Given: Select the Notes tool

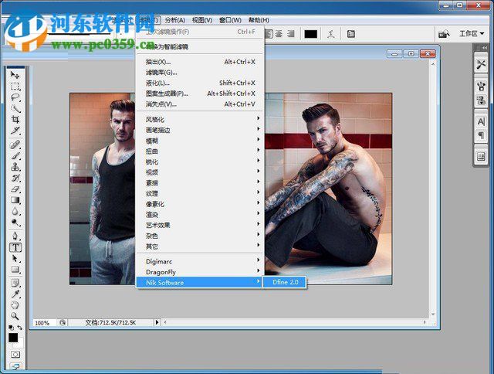Looking at the screenshot, I should click(15, 283).
